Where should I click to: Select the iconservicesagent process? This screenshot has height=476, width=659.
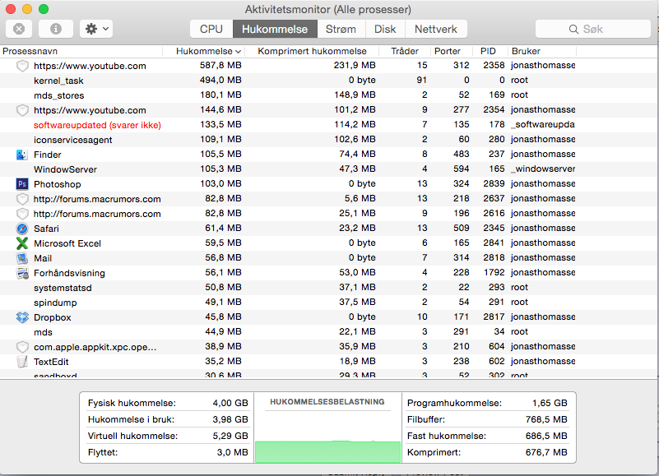[328, 140]
